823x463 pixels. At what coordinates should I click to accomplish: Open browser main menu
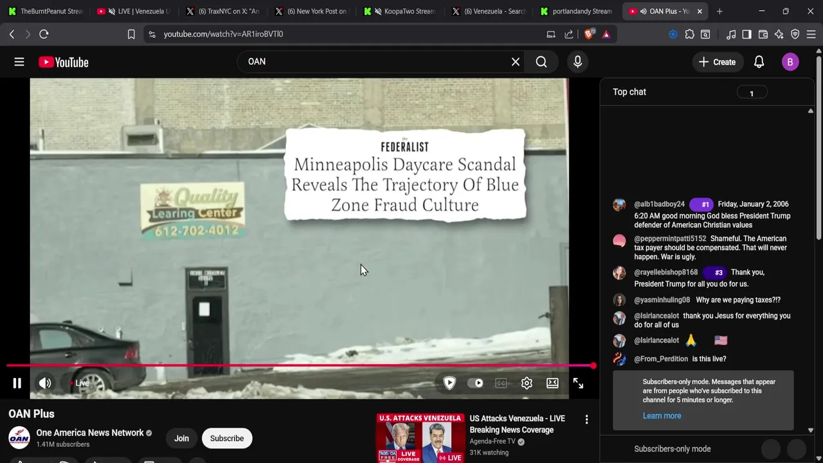(x=811, y=34)
